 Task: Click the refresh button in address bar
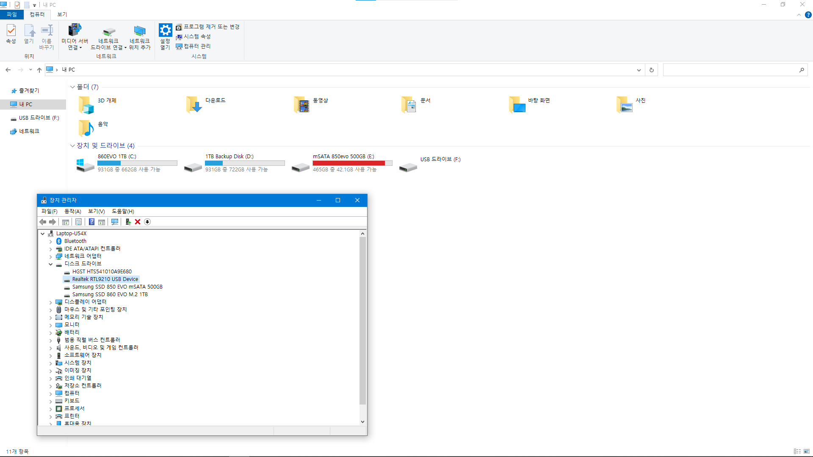point(652,70)
